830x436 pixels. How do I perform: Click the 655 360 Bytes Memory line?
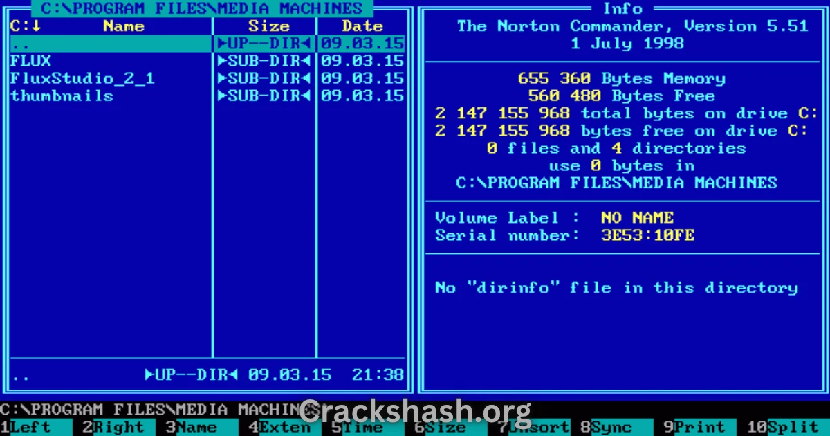(621, 78)
